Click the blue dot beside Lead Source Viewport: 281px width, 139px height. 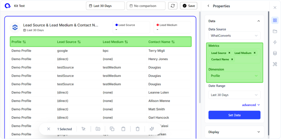click(117, 25)
